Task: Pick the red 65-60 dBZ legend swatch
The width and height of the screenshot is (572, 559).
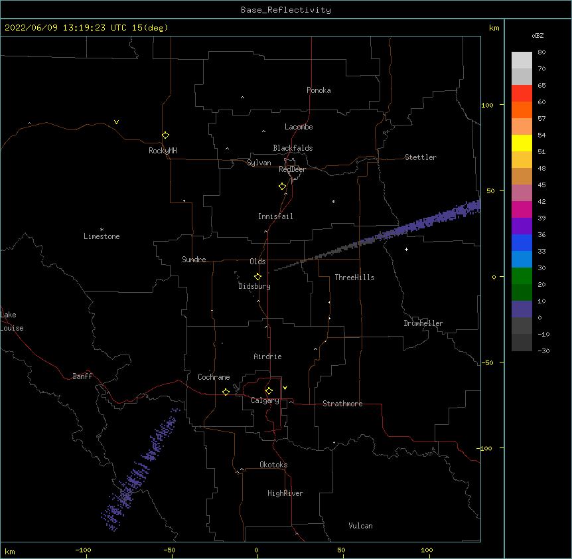Action: point(522,94)
